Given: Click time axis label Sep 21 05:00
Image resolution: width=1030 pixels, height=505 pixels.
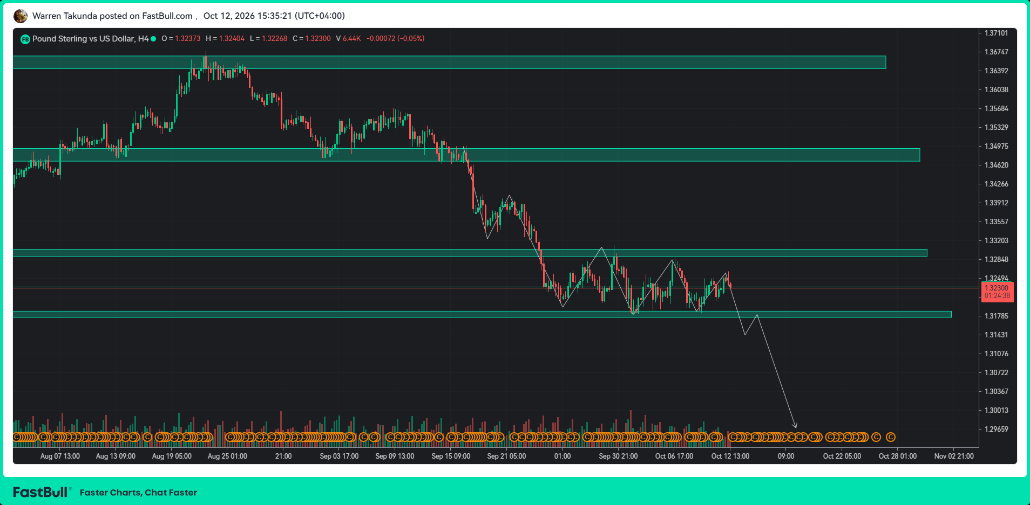Looking at the screenshot, I should click(506, 456).
